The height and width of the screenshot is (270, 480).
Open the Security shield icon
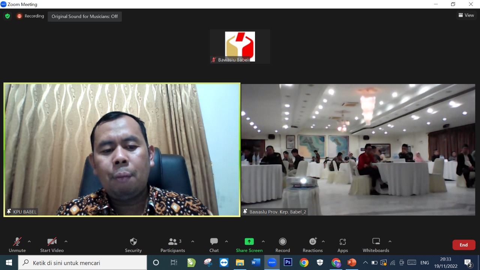pos(133,242)
